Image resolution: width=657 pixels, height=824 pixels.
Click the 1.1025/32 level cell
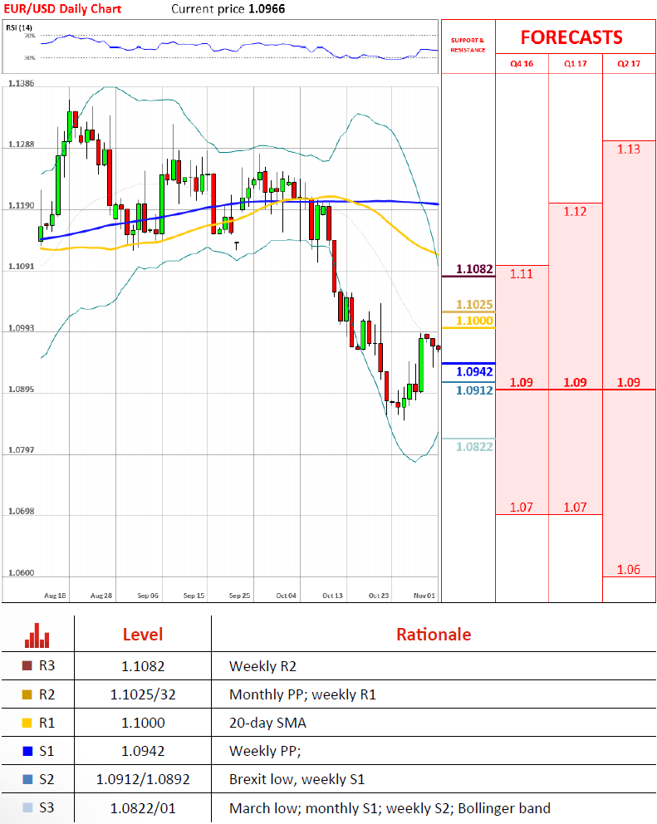point(142,694)
